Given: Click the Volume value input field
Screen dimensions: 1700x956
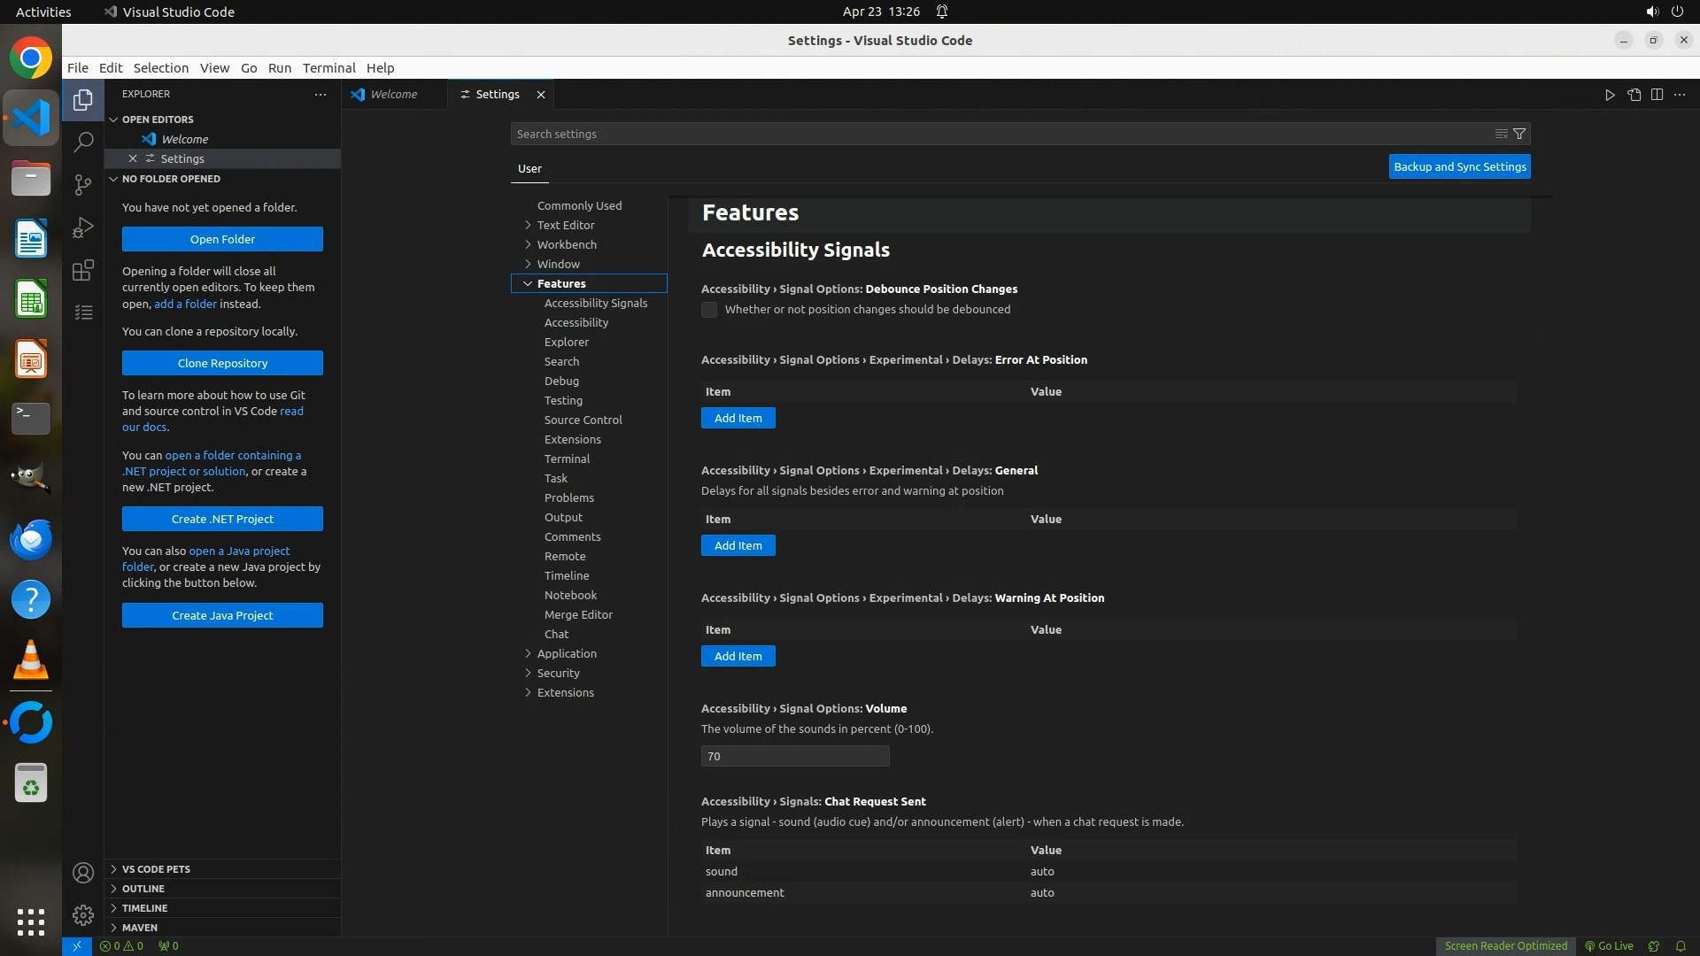Looking at the screenshot, I should click(794, 756).
